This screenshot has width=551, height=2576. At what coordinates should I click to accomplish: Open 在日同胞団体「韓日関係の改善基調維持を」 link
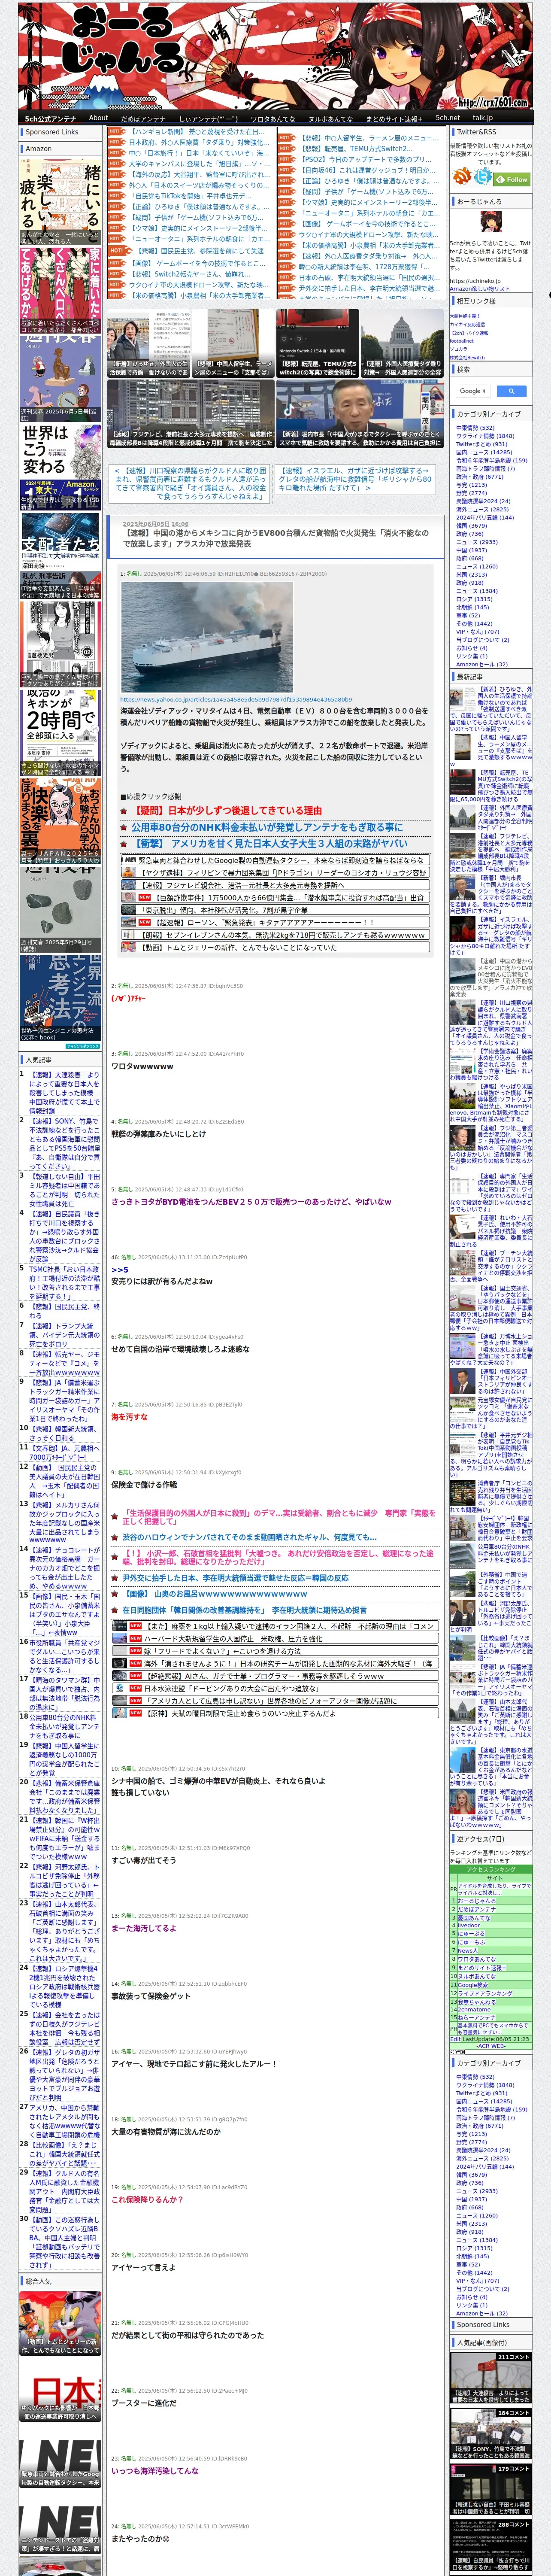(x=245, y=1610)
